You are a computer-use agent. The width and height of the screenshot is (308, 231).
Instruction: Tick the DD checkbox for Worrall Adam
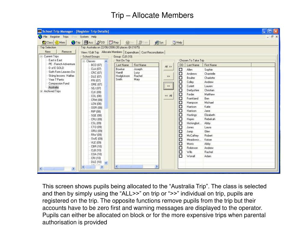(x=181, y=156)
